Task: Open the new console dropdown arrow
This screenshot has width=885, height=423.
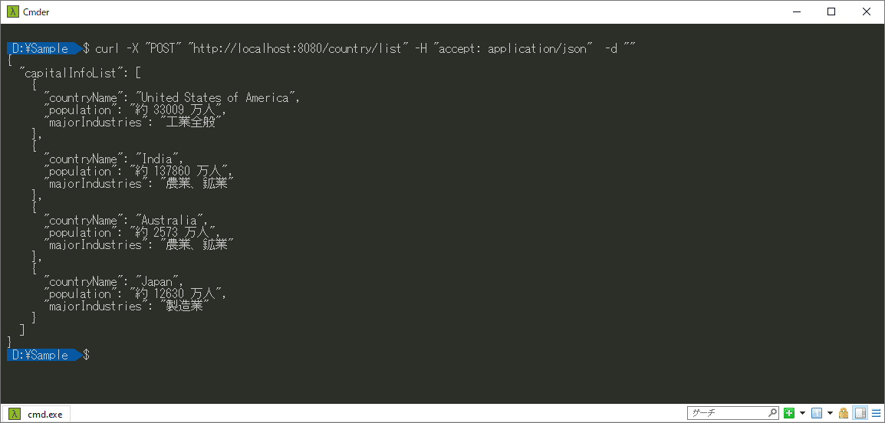Action: [802, 413]
